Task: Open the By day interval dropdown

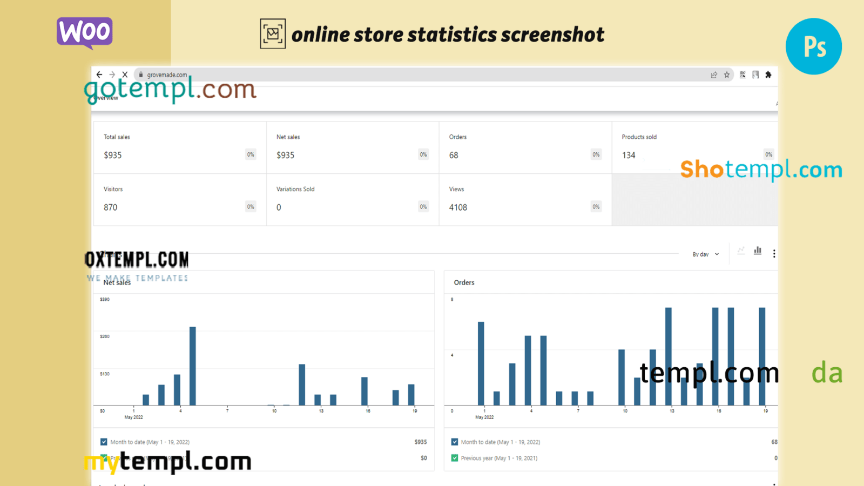Action: coord(705,254)
